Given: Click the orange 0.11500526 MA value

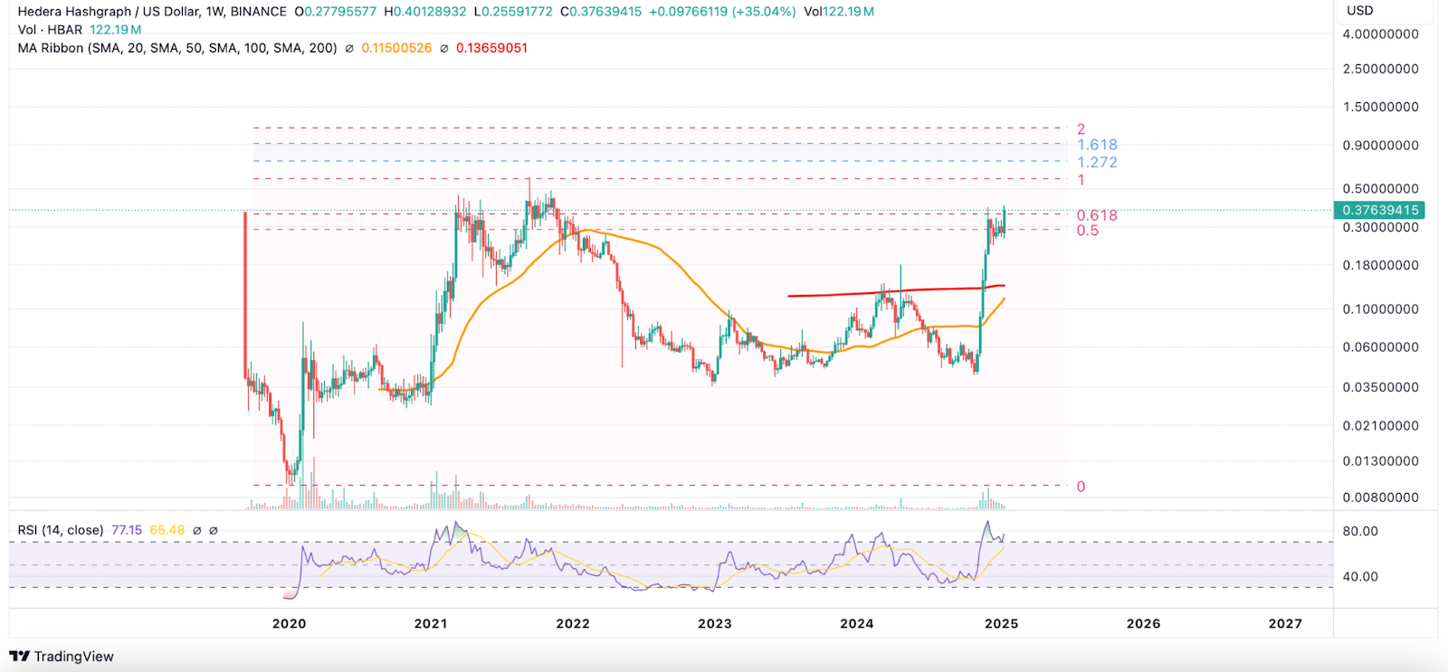Looking at the screenshot, I should (396, 48).
